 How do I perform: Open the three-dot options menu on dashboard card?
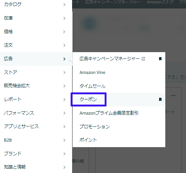click(x=173, y=95)
